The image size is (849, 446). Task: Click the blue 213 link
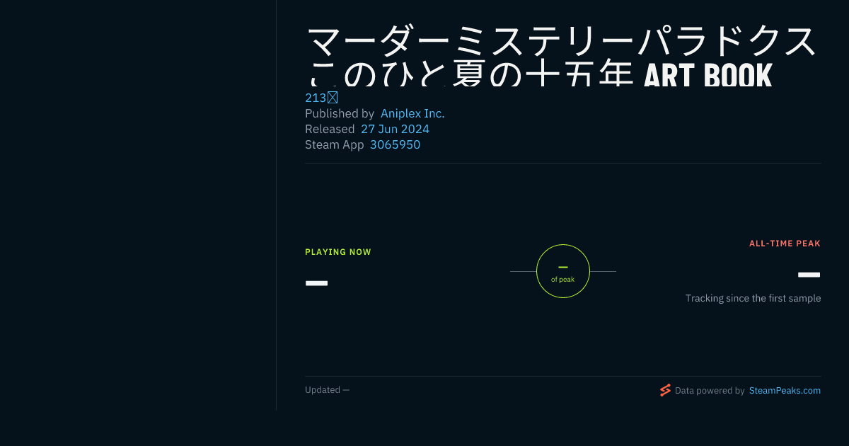coord(321,98)
